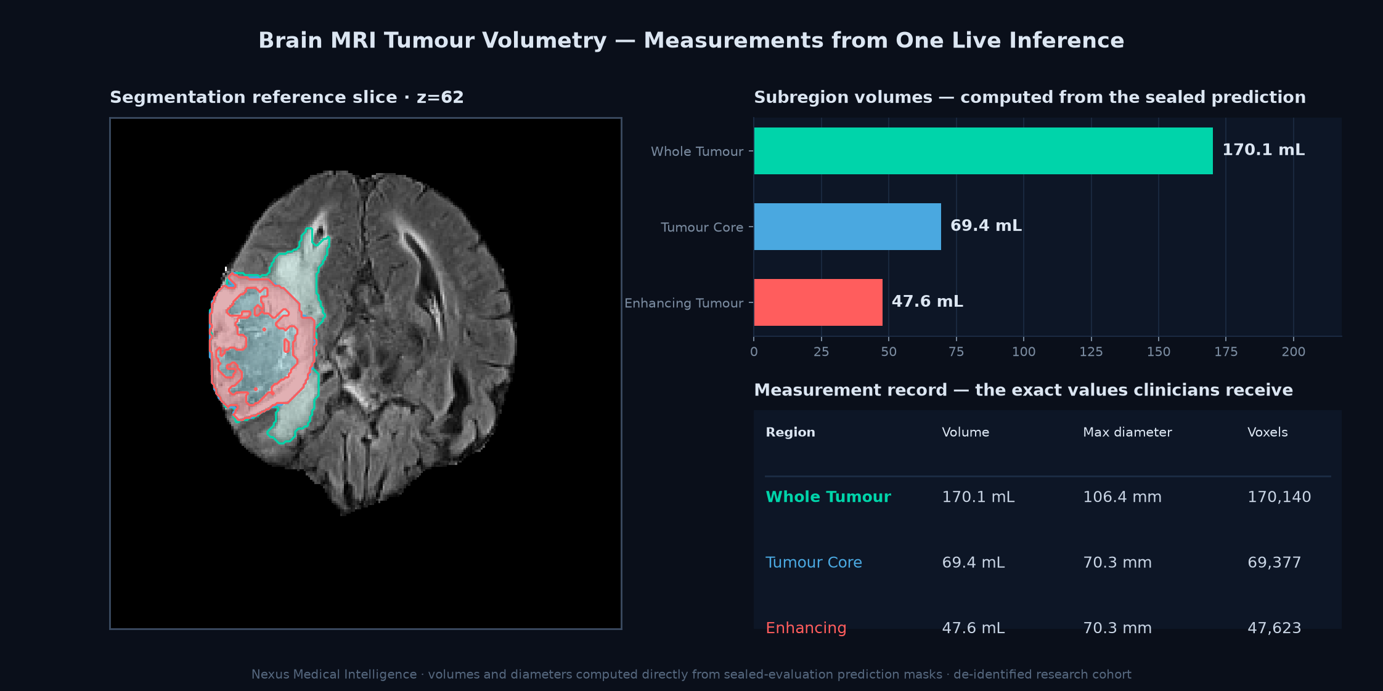Viewport: 1383px width, 691px height.
Task: Select the 'Tumour Core' table row label
Action: tap(814, 563)
